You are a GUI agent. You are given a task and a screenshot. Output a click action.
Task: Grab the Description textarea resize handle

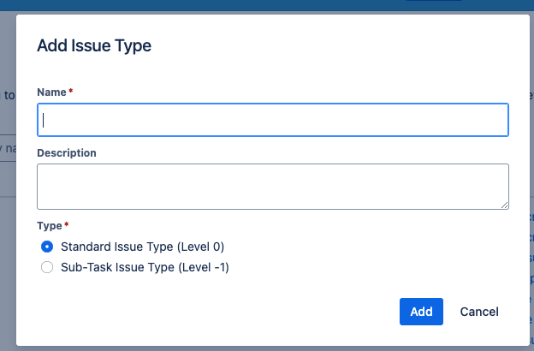pyautogui.click(x=504, y=205)
